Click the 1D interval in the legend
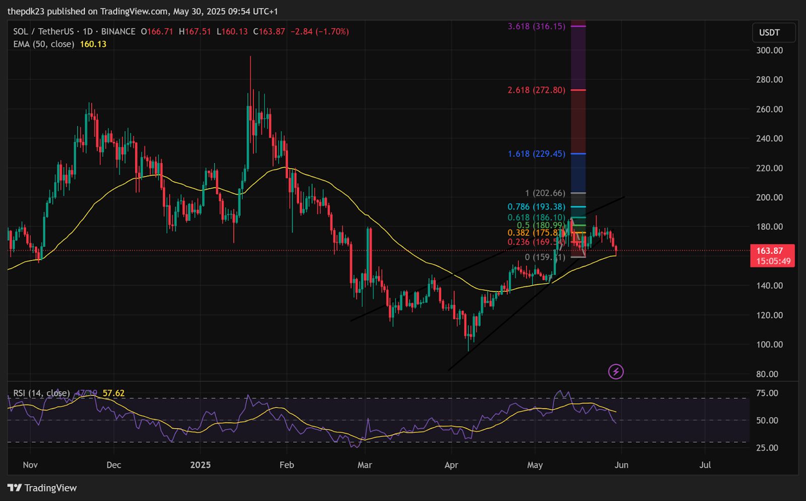 click(88, 31)
